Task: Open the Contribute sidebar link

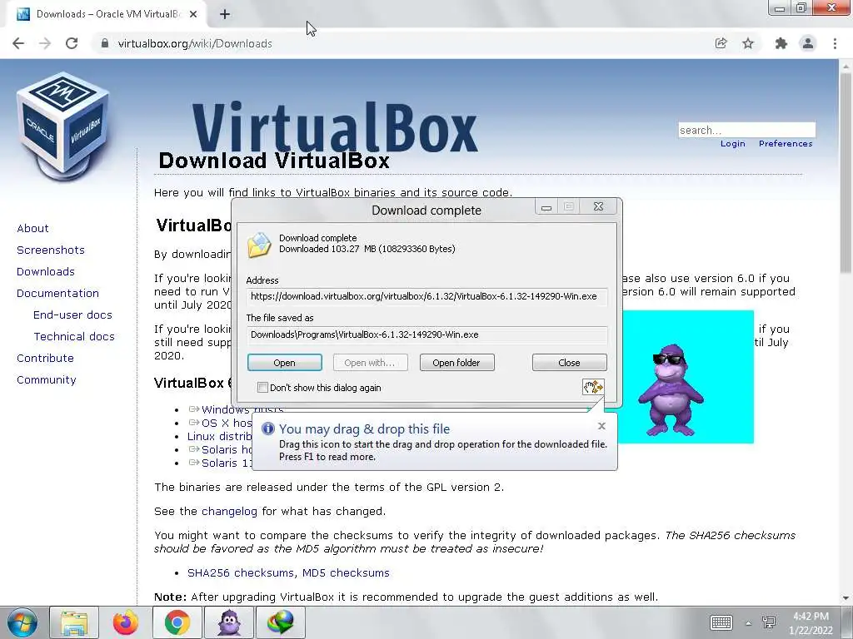Action: [x=45, y=358]
